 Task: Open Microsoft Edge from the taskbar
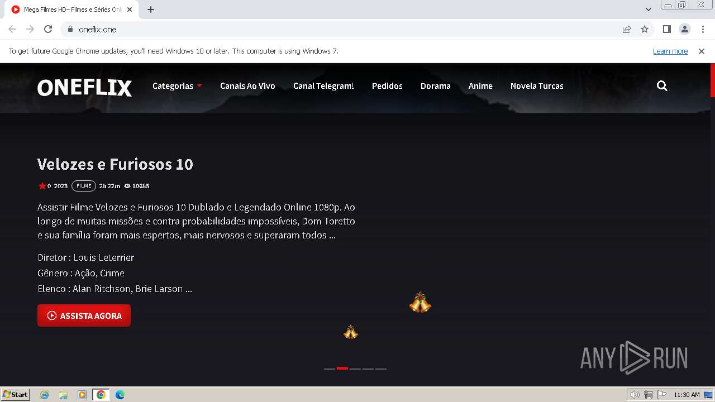click(120, 395)
